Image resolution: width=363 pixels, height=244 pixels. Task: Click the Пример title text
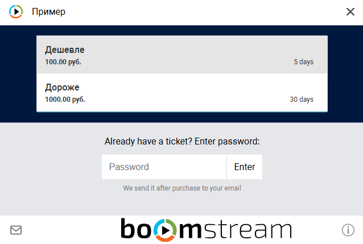point(48,12)
